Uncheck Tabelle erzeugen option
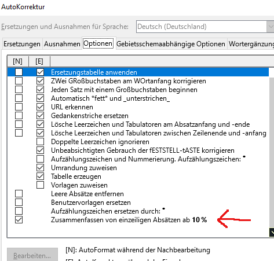274x261 pixels. [40, 177]
